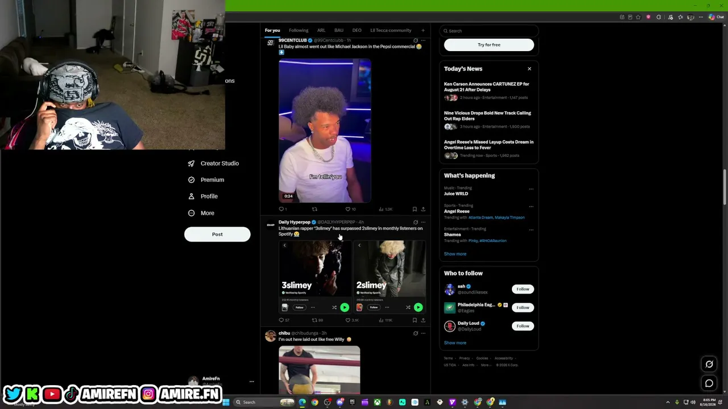Click the Try for free button
Screen dimensions: 728x409
[x=489, y=45]
